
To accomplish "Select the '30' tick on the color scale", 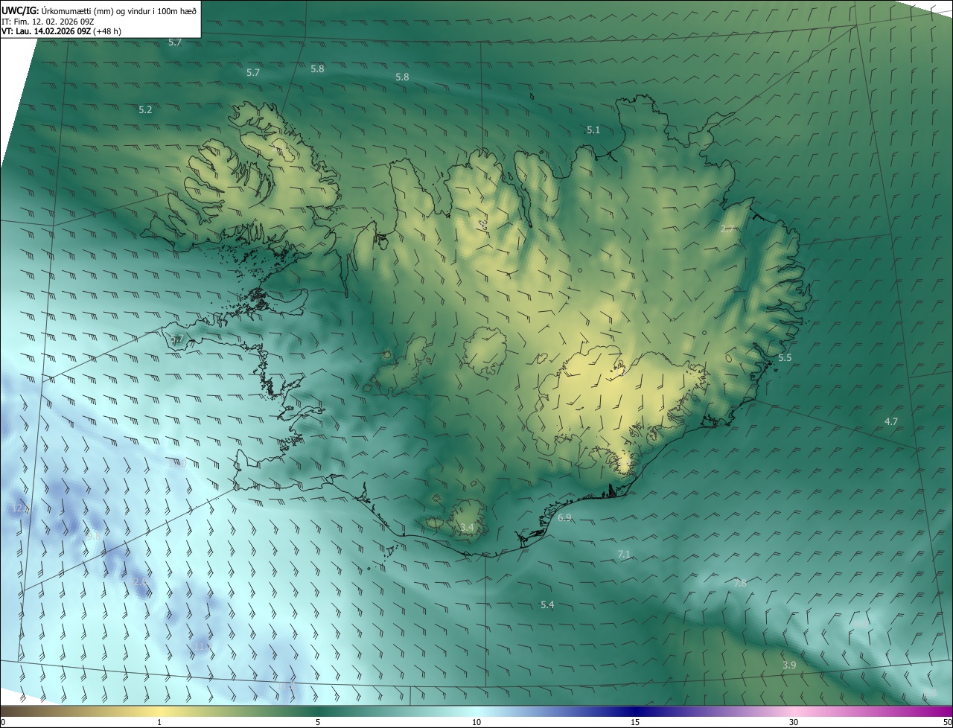I will [x=794, y=722].
